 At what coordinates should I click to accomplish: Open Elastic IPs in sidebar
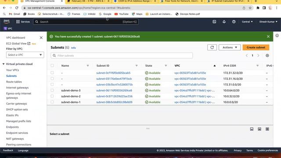(12, 115)
